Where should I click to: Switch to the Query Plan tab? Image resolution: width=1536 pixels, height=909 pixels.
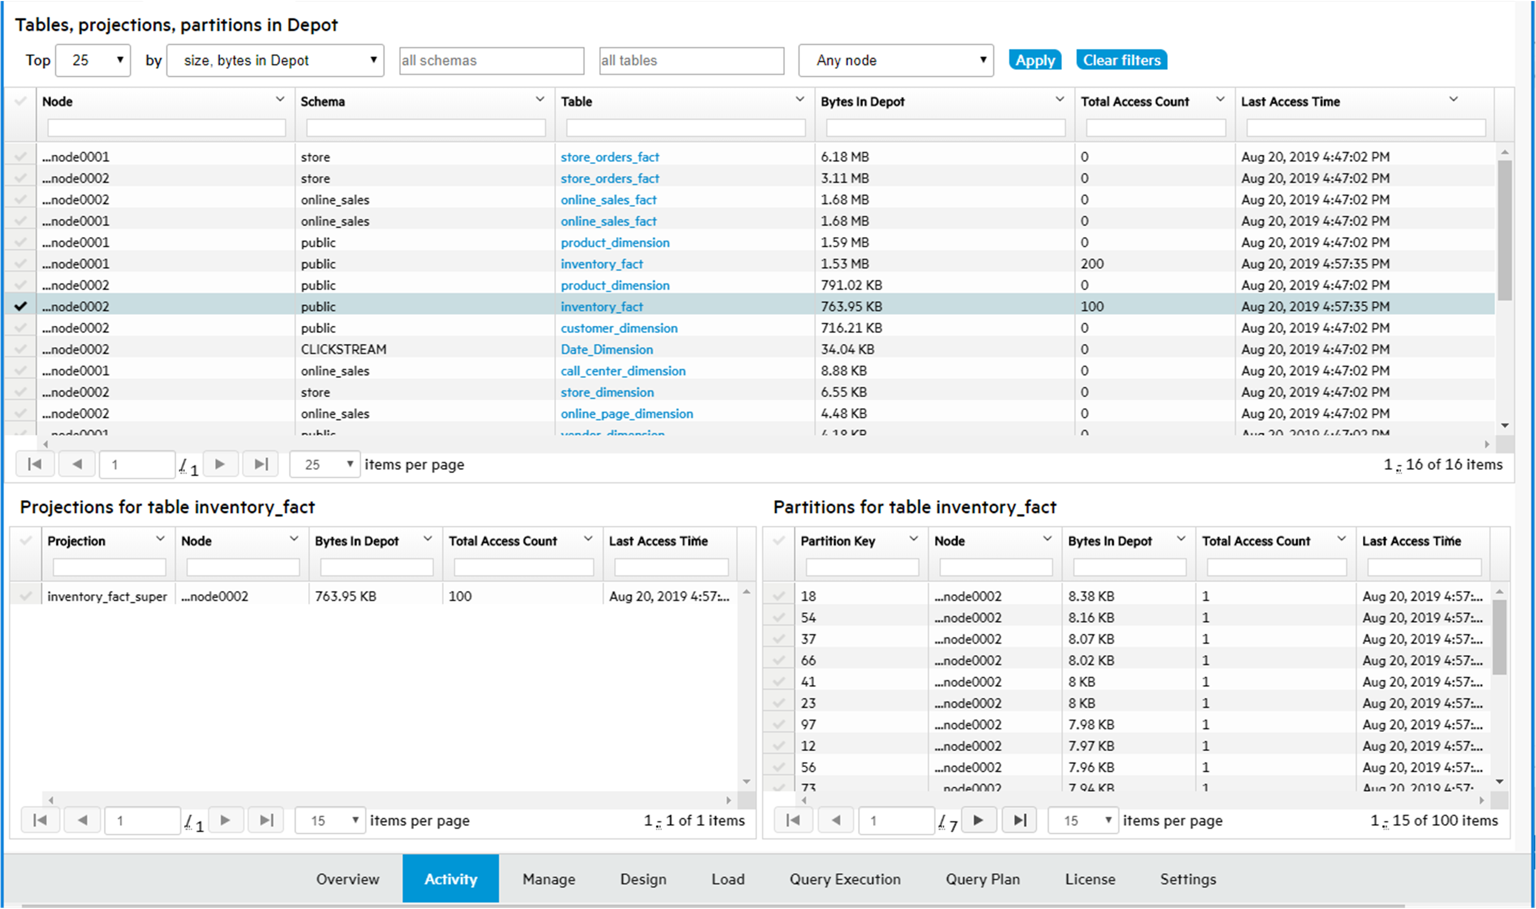(982, 879)
